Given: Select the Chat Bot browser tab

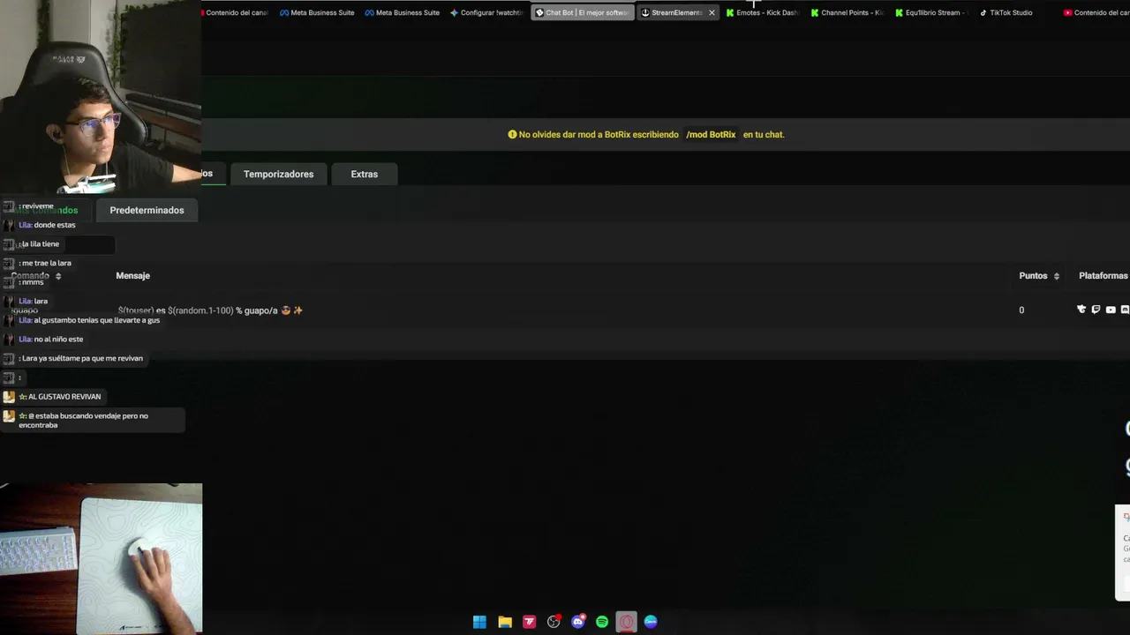Looking at the screenshot, I should point(583,12).
